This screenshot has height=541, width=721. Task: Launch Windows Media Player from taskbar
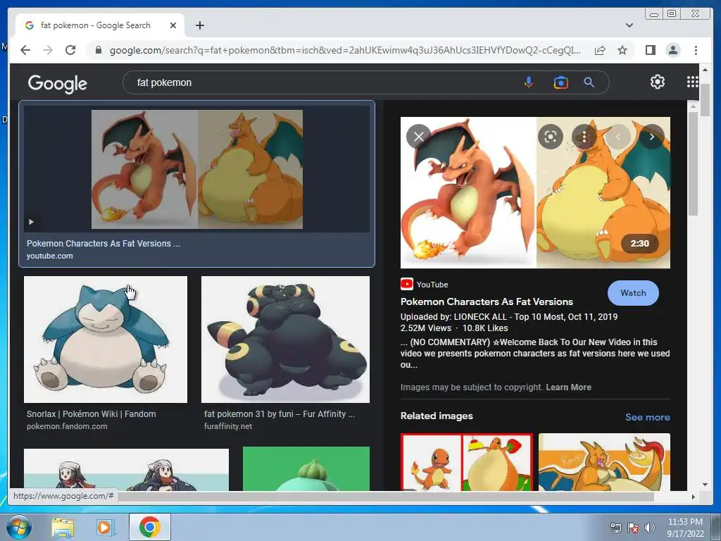click(x=105, y=527)
